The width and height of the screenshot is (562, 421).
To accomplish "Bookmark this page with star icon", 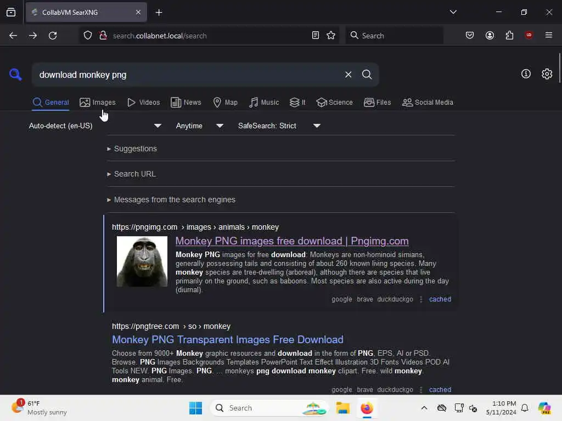I will point(331,36).
